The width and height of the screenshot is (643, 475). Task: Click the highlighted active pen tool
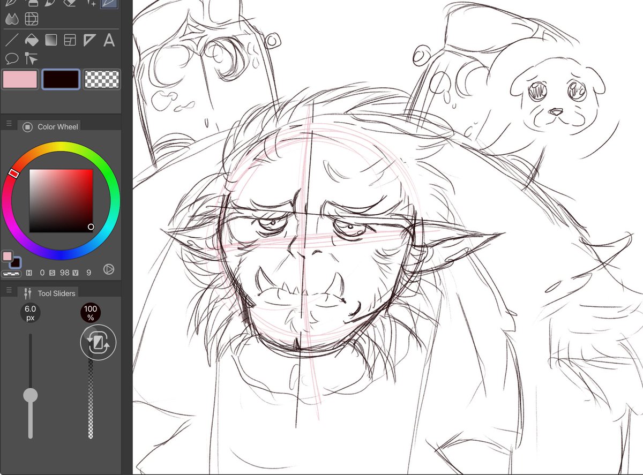pos(109,3)
